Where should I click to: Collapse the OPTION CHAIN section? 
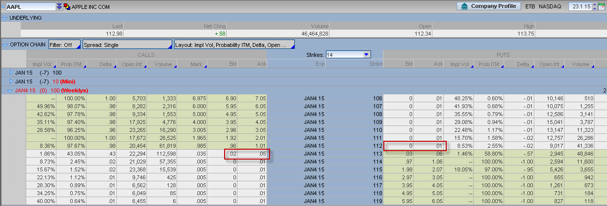pyautogui.click(x=5, y=44)
